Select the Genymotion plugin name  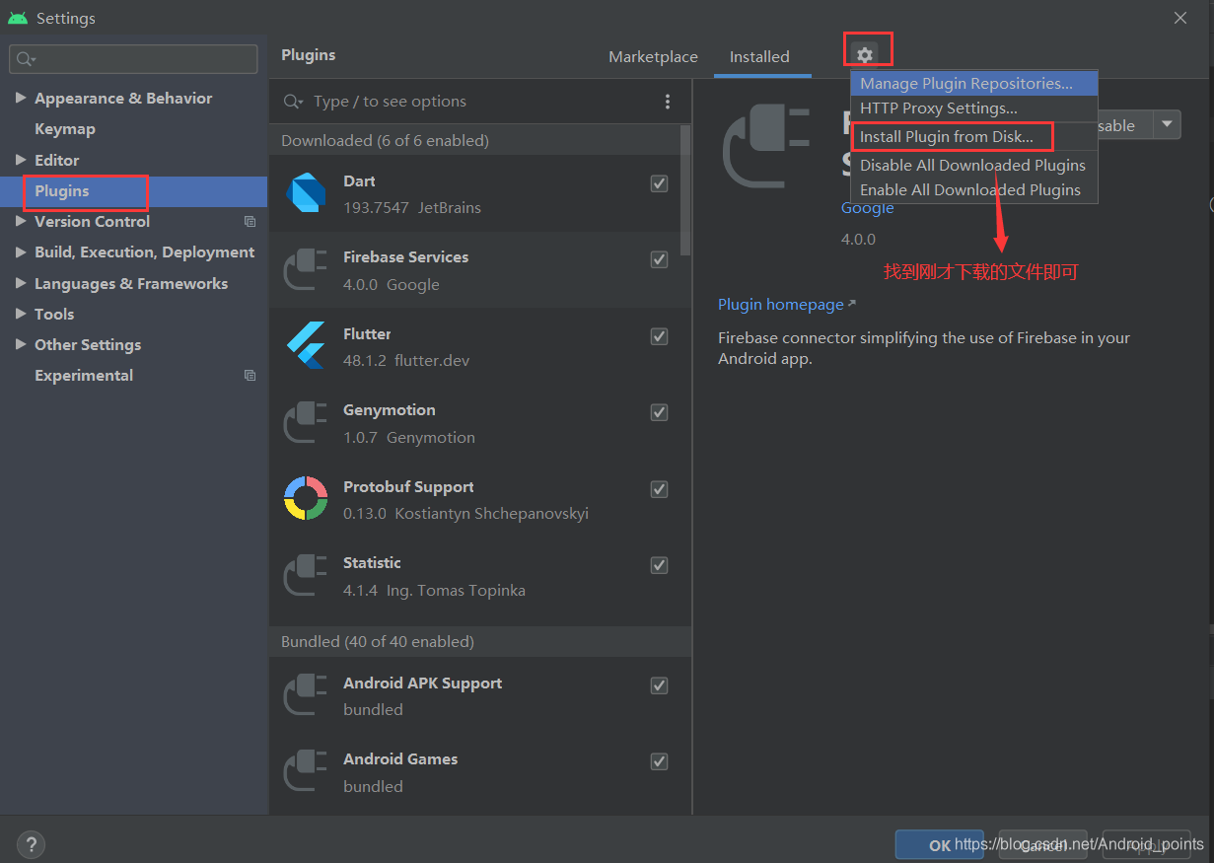click(389, 410)
